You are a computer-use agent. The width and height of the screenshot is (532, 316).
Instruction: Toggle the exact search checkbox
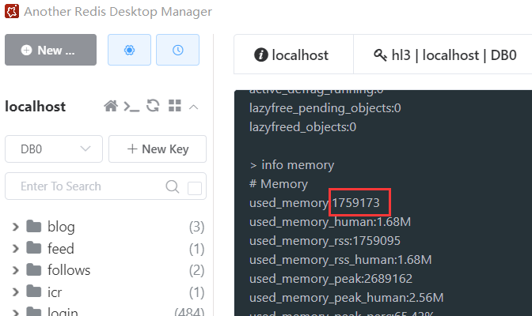[194, 187]
